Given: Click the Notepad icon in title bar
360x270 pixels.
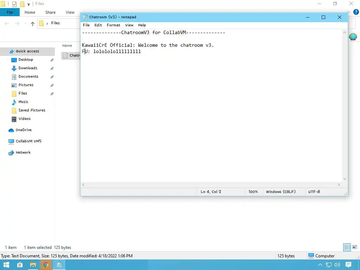Looking at the screenshot, I should 85,17.
